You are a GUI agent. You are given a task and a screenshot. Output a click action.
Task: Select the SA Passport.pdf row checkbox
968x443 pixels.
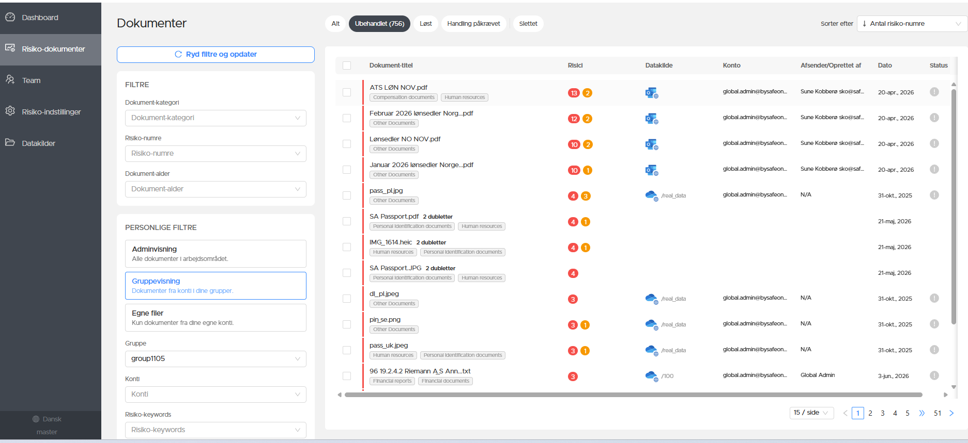(x=347, y=221)
